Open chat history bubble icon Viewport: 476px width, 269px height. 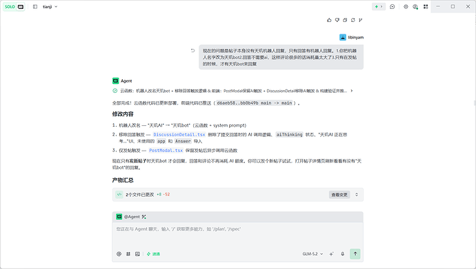tap(393, 7)
